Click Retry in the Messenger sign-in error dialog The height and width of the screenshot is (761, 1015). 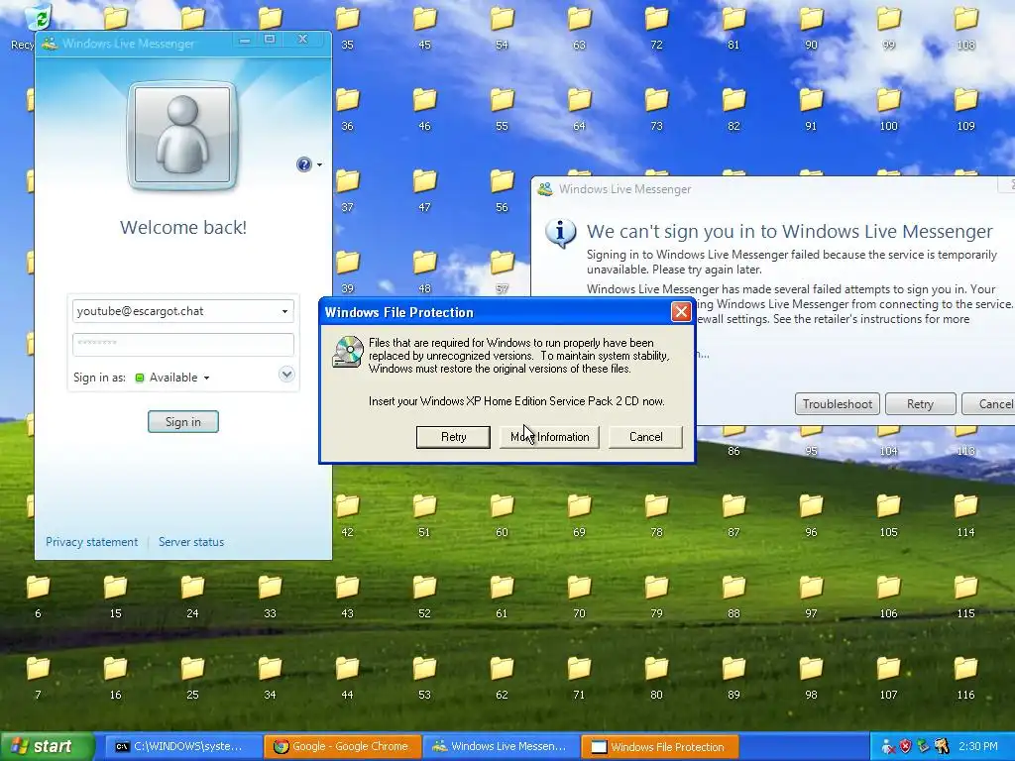tap(920, 404)
